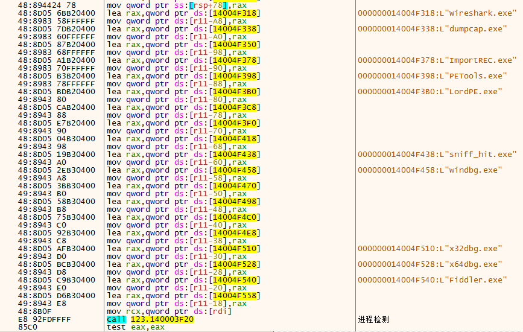Select the lea instruction referencing 14004F338
This screenshot has width=523, height=332.
[x=183, y=29]
